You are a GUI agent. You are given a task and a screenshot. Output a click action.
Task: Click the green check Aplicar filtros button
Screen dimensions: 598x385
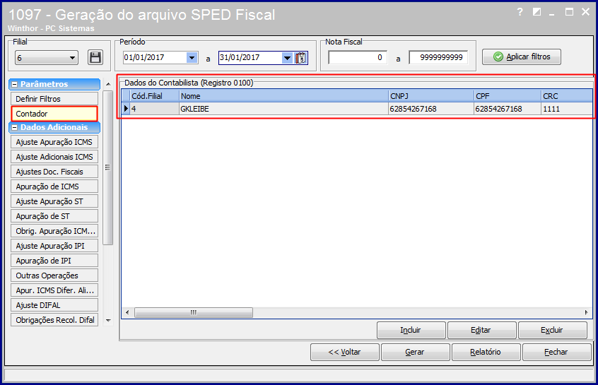click(522, 57)
